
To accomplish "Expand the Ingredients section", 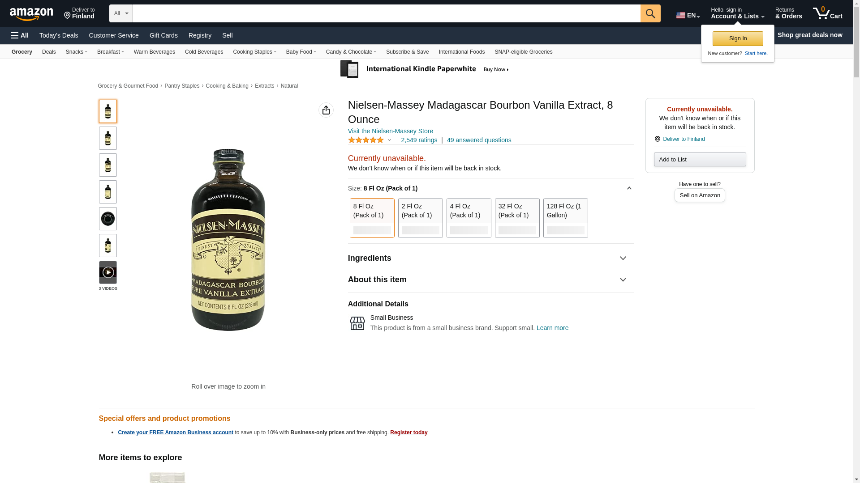I will tap(490, 258).
